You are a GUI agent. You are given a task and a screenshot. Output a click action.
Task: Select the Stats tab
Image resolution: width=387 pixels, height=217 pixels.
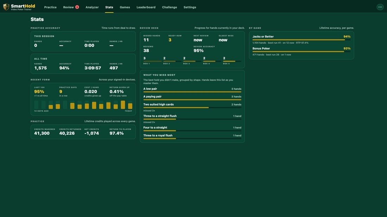[x=109, y=7]
